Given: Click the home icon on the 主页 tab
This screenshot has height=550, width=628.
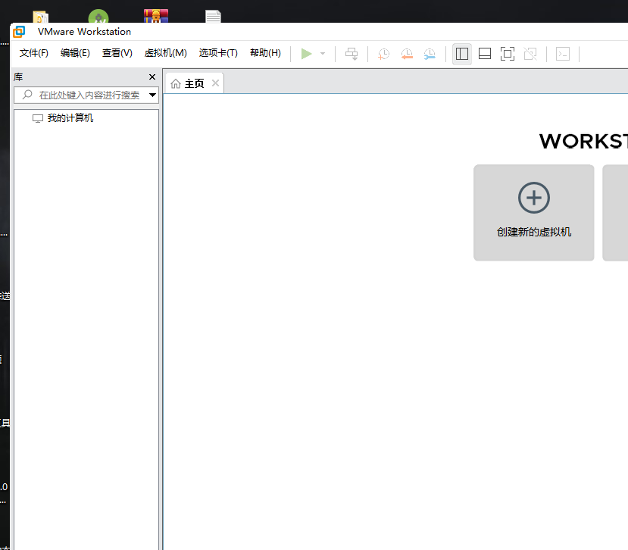Looking at the screenshot, I should 176,83.
